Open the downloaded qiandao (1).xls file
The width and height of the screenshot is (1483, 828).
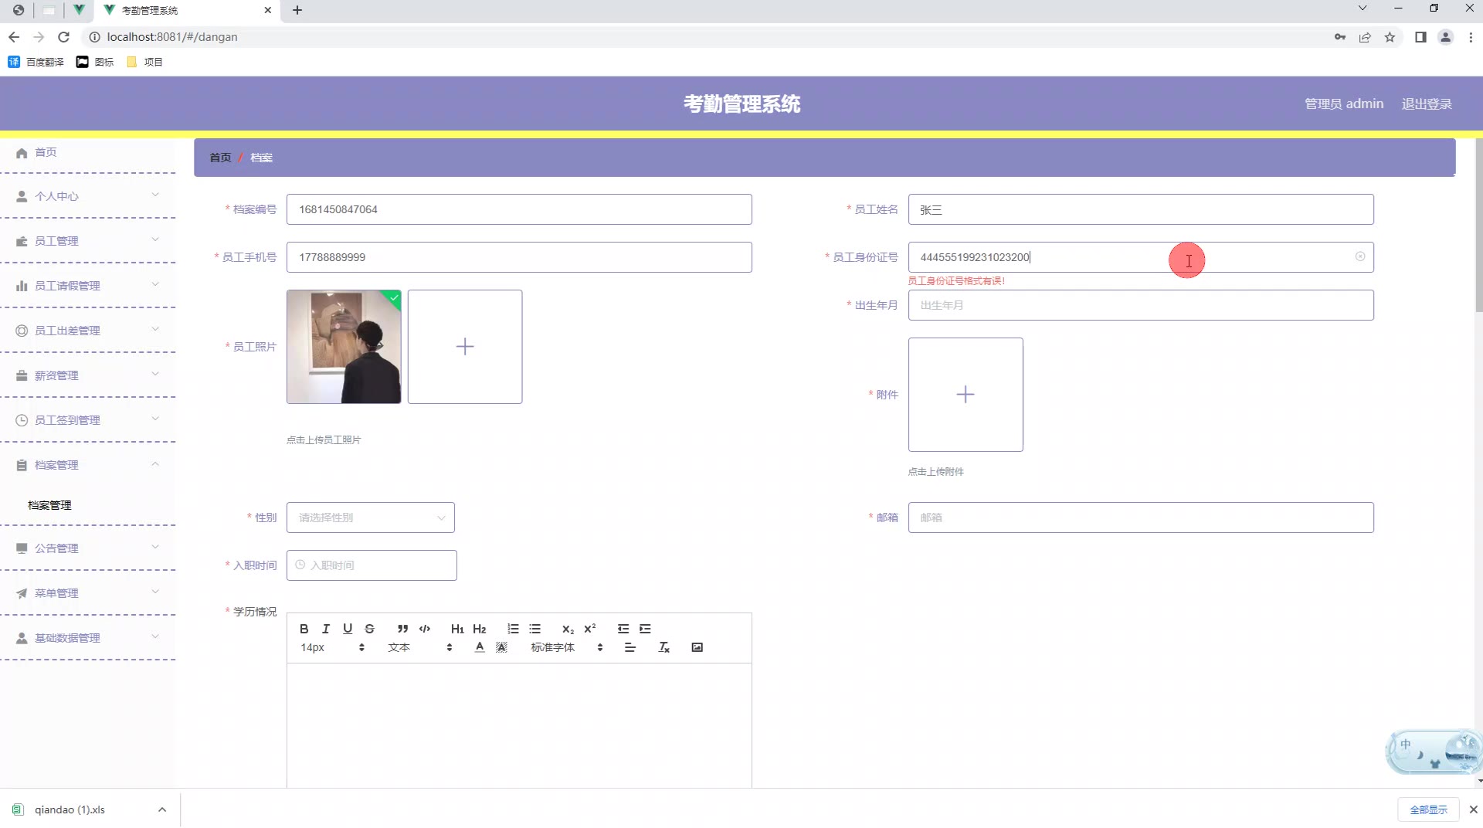point(70,809)
